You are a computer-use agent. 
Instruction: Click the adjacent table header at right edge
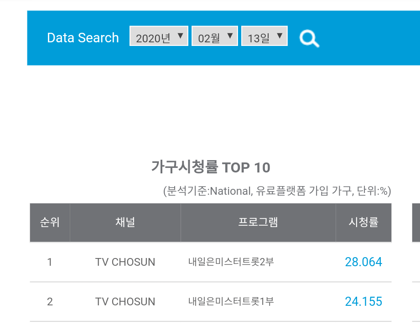coord(416,223)
